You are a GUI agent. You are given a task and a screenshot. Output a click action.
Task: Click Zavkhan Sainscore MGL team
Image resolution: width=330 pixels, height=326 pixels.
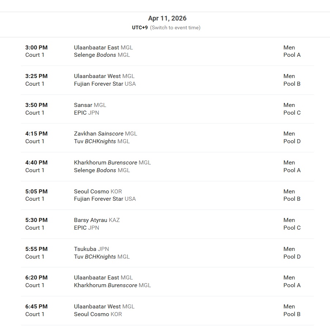pyautogui.click(x=105, y=134)
